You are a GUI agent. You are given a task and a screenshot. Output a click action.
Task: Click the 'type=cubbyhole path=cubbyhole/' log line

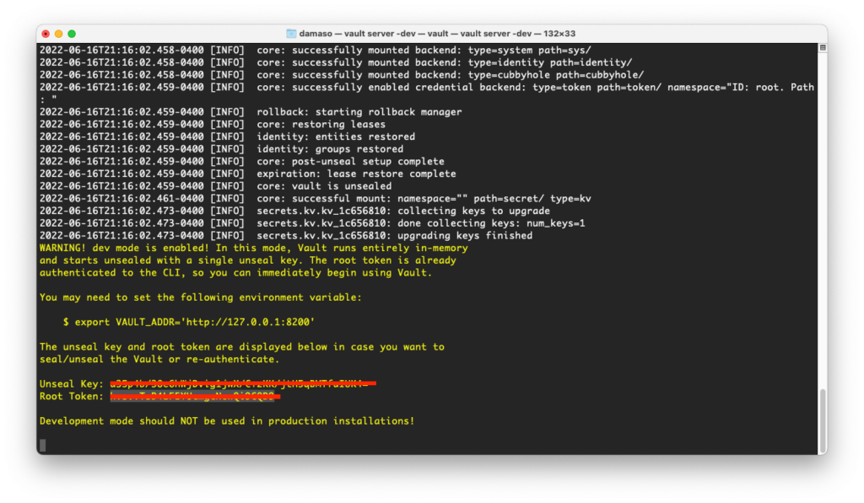[342, 75]
